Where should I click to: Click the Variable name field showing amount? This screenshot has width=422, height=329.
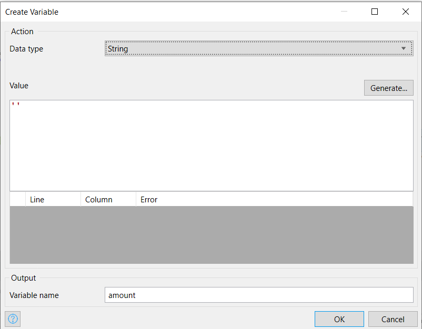[x=258, y=295]
